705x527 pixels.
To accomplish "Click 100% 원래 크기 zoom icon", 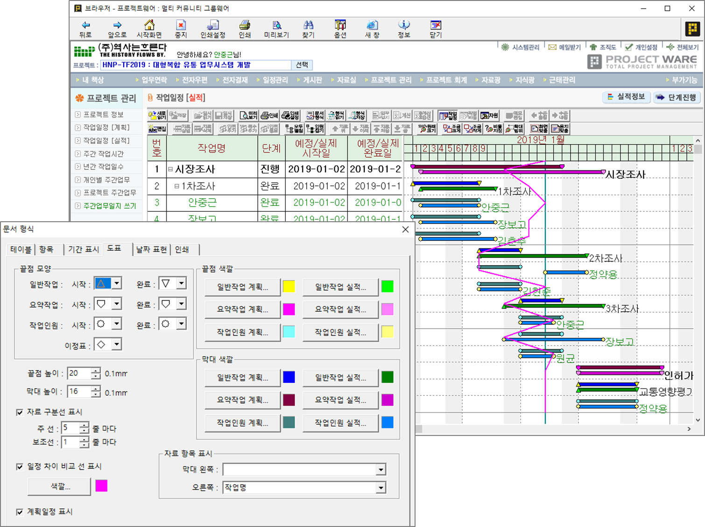I will 427,128.
